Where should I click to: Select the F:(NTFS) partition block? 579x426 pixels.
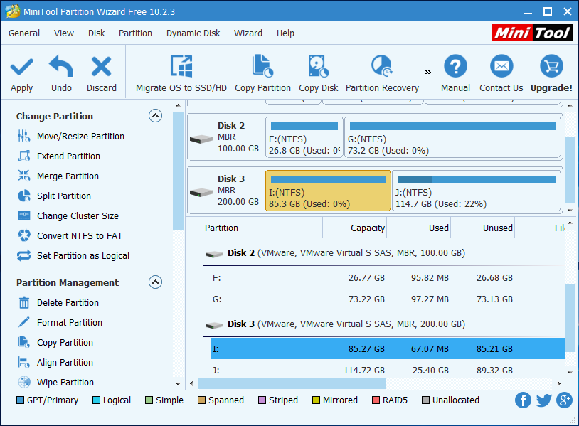(304, 137)
